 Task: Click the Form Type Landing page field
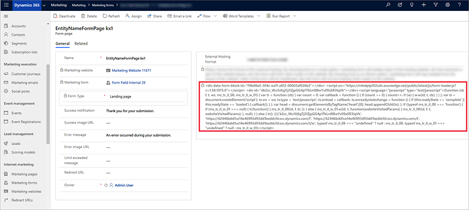click(121, 97)
